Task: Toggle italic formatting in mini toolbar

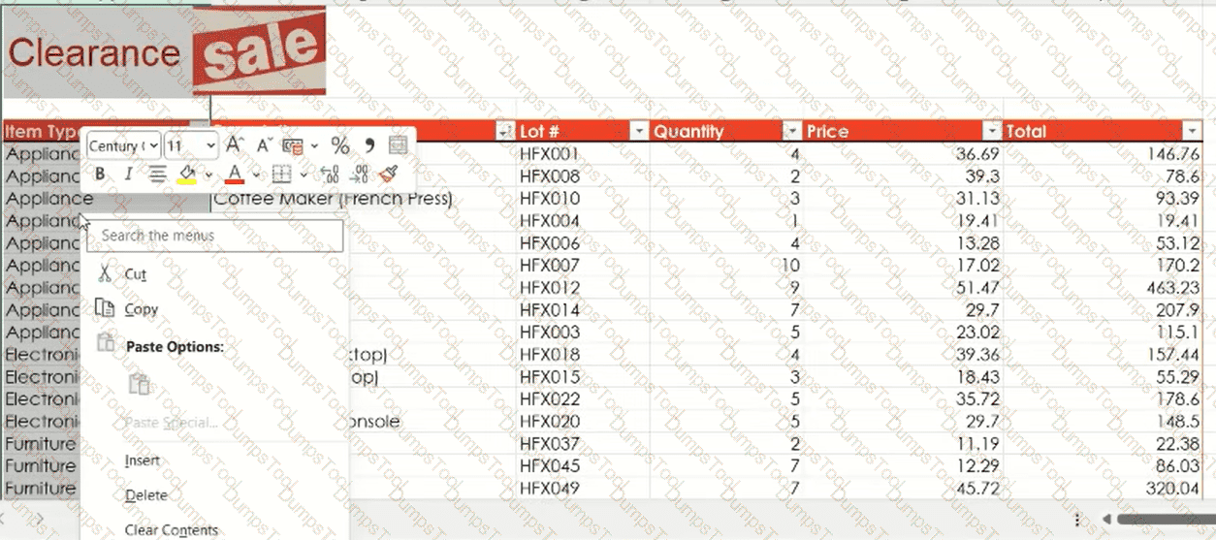Action: tap(128, 175)
